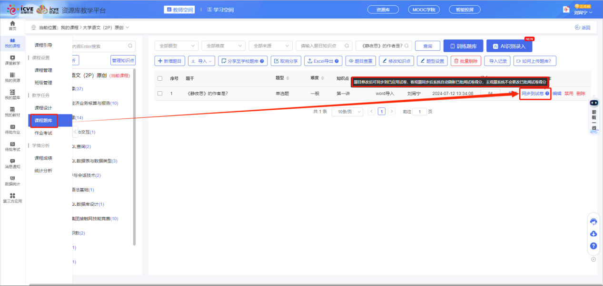Click the 新增题目 button
Screen dimensions: 603x286
click(x=169, y=61)
